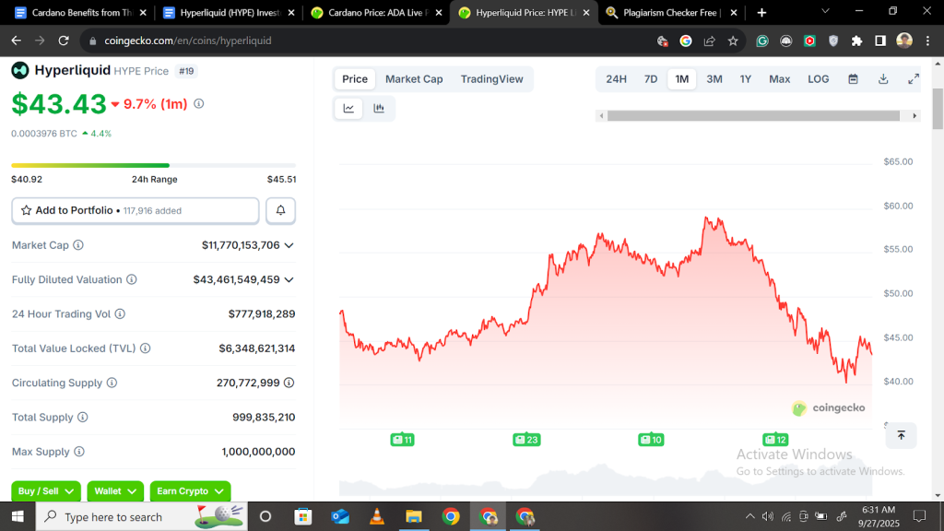Click the 24h Range price bar
The image size is (944, 531).
pyautogui.click(x=154, y=165)
